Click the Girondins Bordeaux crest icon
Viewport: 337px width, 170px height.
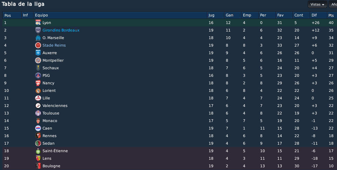[38, 30]
